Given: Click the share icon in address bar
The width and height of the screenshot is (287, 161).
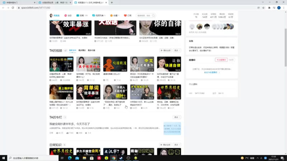Looking at the screenshot, I should pos(258,8).
